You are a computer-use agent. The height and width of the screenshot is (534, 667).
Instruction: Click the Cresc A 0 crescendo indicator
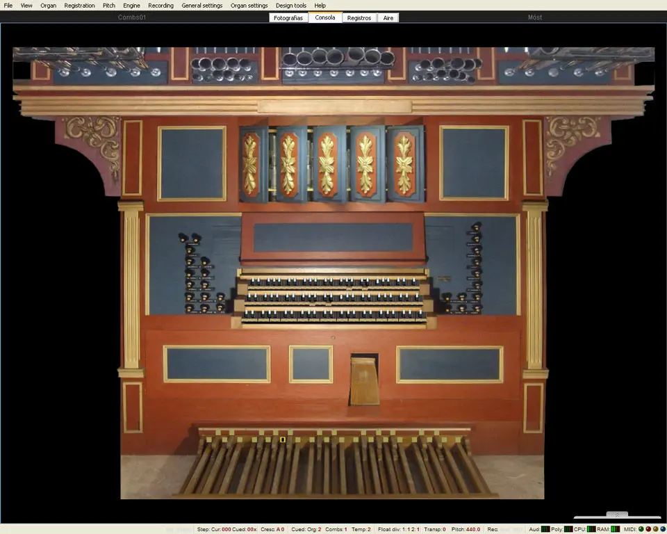pos(272,529)
